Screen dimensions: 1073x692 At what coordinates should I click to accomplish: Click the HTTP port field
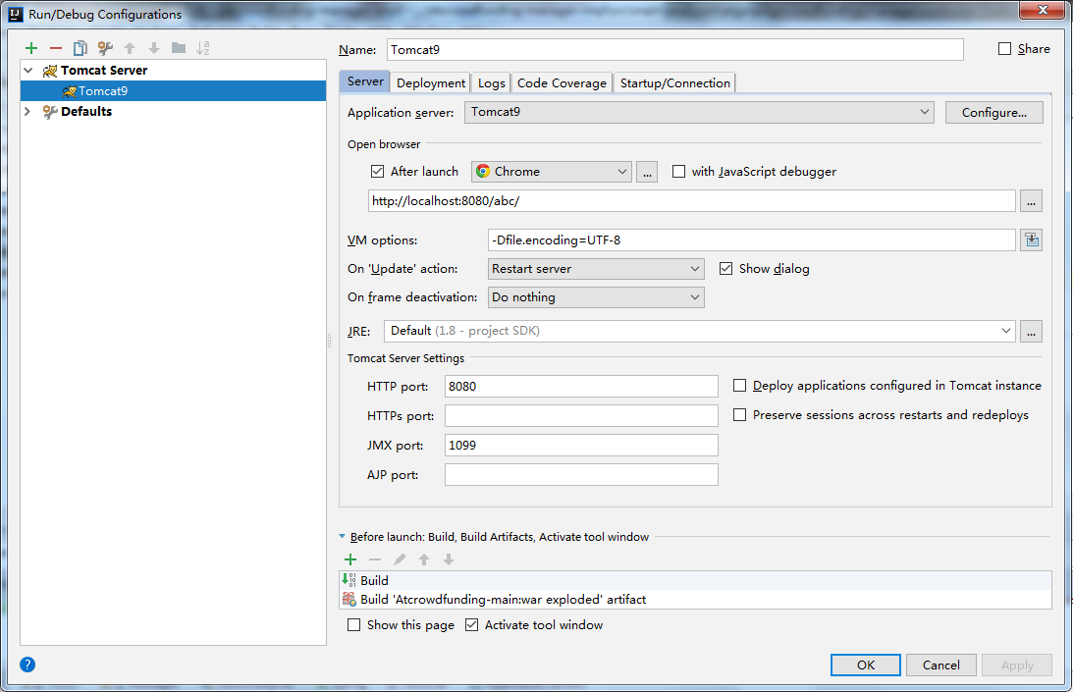(581, 386)
